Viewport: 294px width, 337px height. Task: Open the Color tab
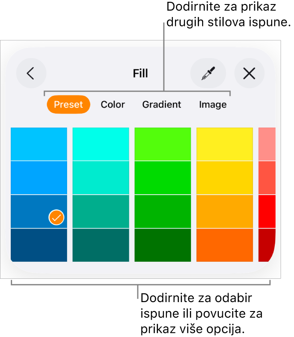(x=113, y=105)
